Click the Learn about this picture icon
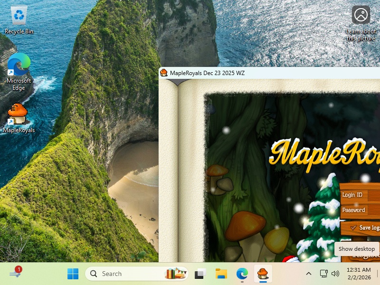 pos(361,15)
